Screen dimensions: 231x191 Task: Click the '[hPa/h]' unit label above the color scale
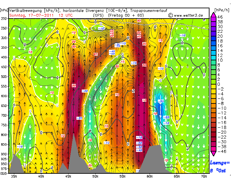coord(222,10)
